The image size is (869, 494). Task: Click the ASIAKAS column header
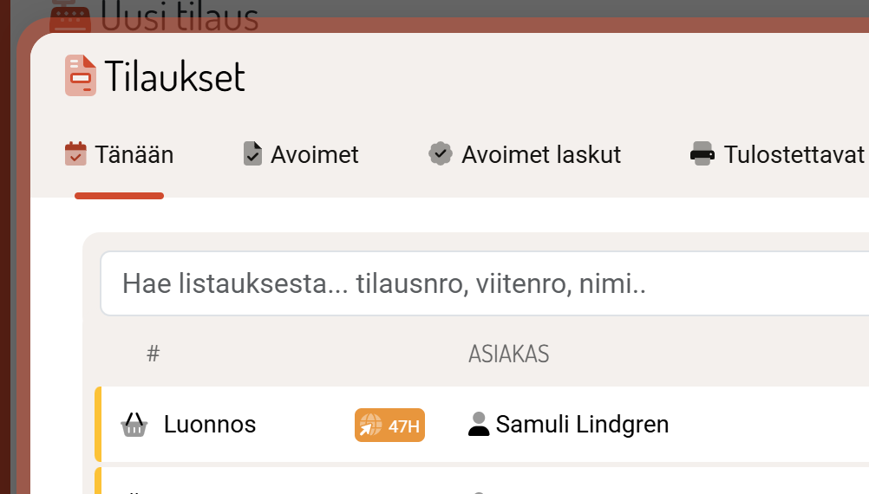coord(508,354)
